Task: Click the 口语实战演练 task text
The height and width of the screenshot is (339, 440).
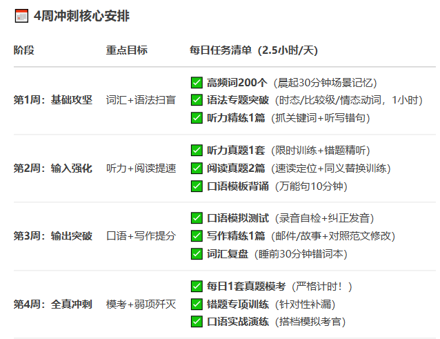Action: [x=238, y=322]
